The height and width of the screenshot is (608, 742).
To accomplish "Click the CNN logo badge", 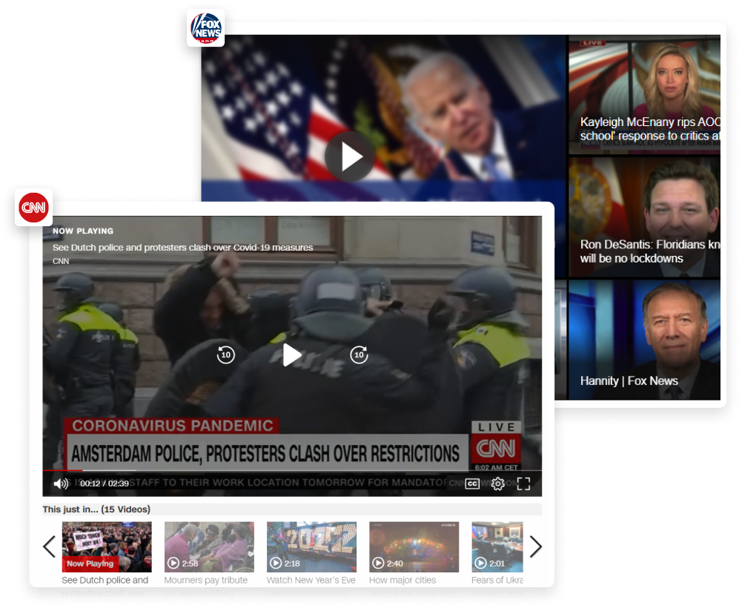I will click(x=33, y=208).
